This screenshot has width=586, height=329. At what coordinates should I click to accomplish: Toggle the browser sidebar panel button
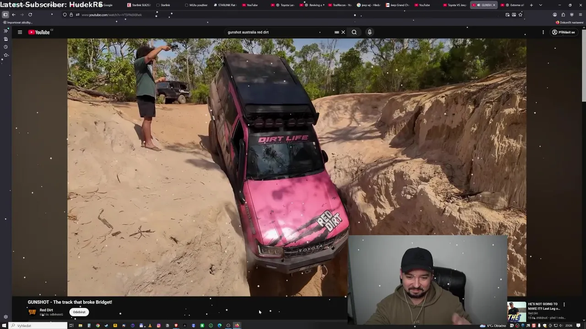point(5,15)
